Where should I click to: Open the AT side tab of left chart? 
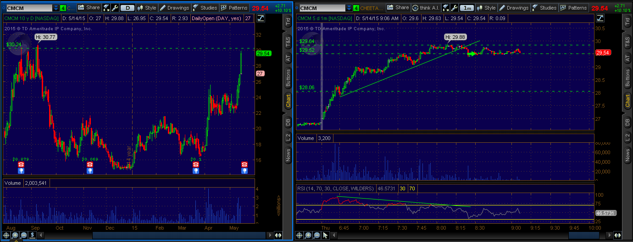[x=288, y=58]
